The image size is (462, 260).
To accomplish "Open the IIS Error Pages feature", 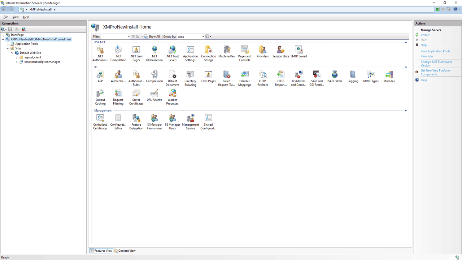I will coord(208,77).
